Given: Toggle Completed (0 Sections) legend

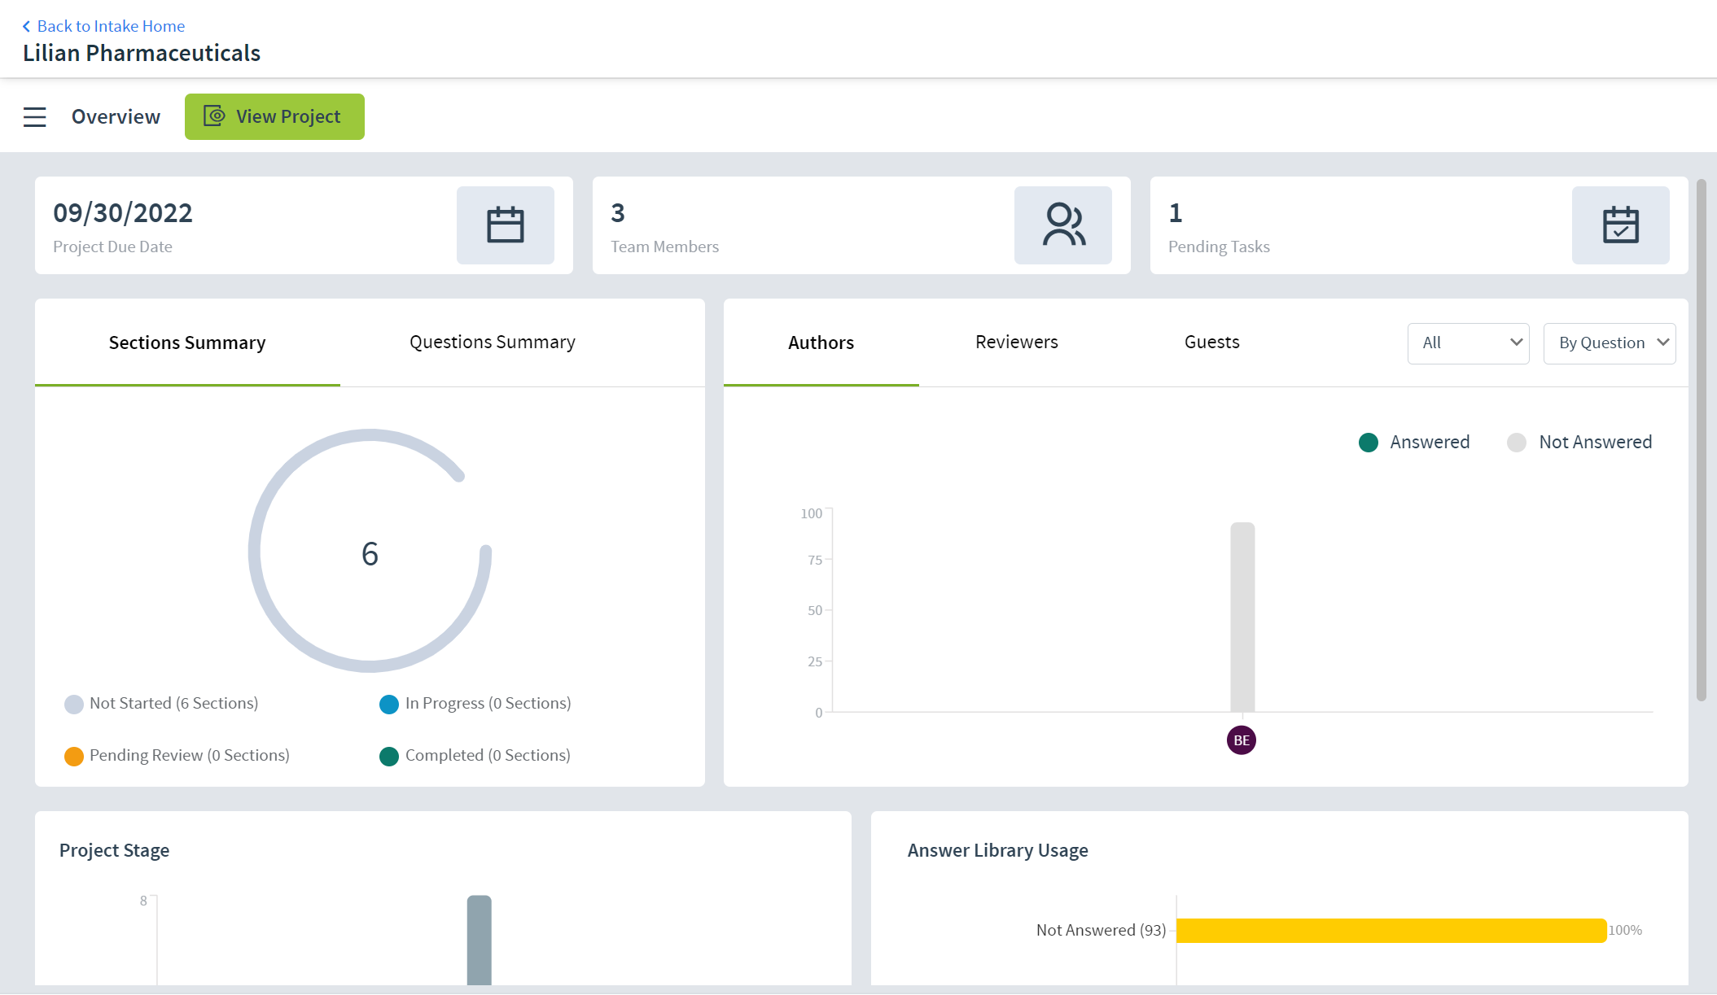Looking at the screenshot, I should pos(475,756).
